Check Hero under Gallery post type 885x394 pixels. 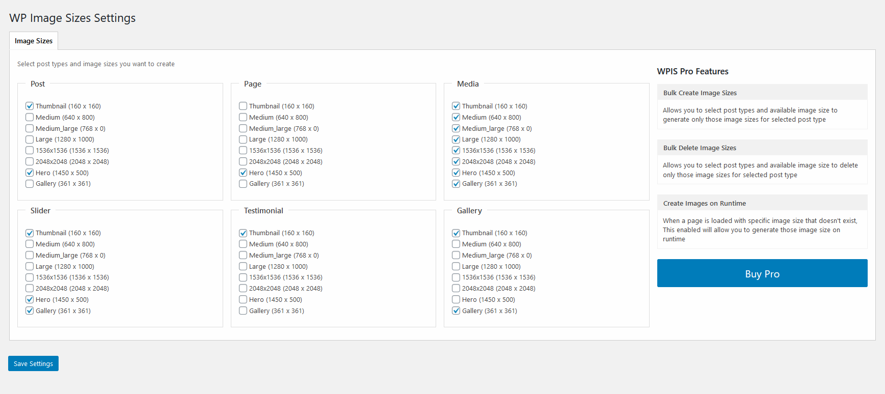pos(456,299)
